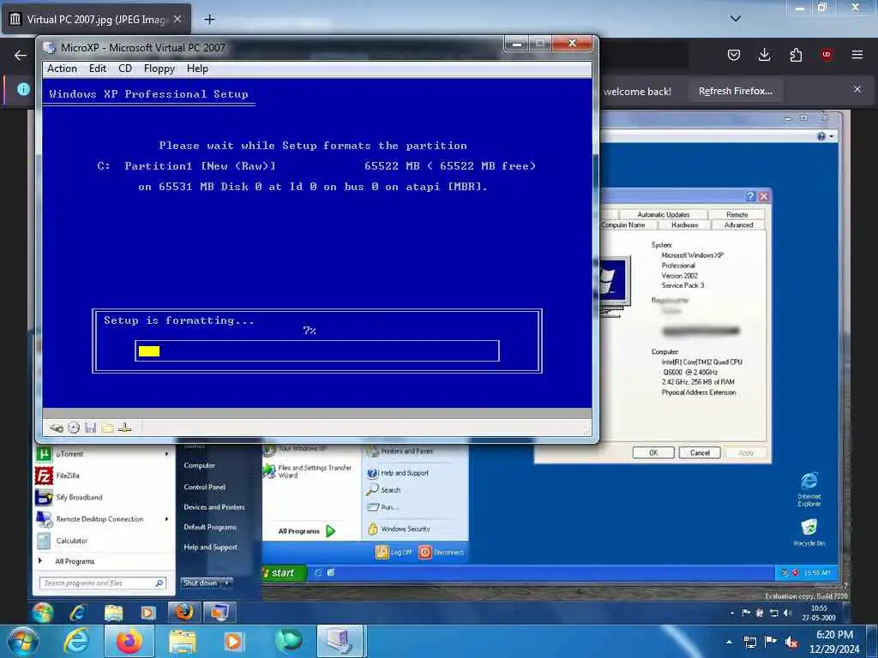Viewport: 878px width, 658px height.
Task: Select the Virtual PC 2007.jpg browser tab
Action: click(x=97, y=19)
